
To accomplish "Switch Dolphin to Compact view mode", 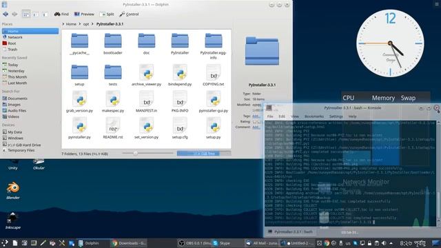I will coord(35,14).
